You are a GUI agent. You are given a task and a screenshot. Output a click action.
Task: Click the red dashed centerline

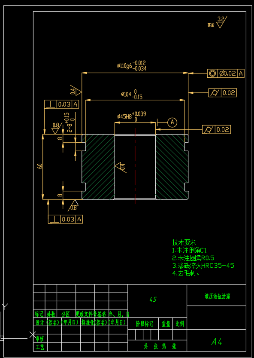135,166
